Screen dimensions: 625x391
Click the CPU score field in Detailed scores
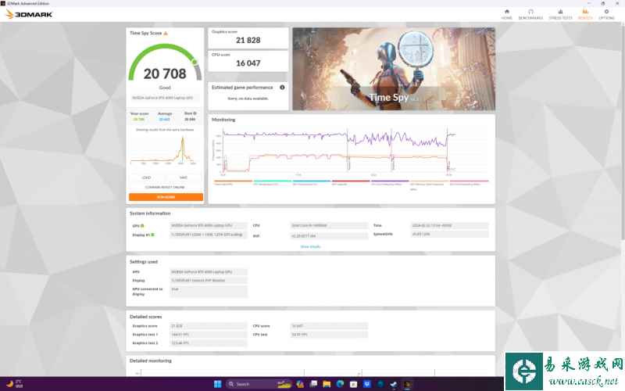point(329,326)
